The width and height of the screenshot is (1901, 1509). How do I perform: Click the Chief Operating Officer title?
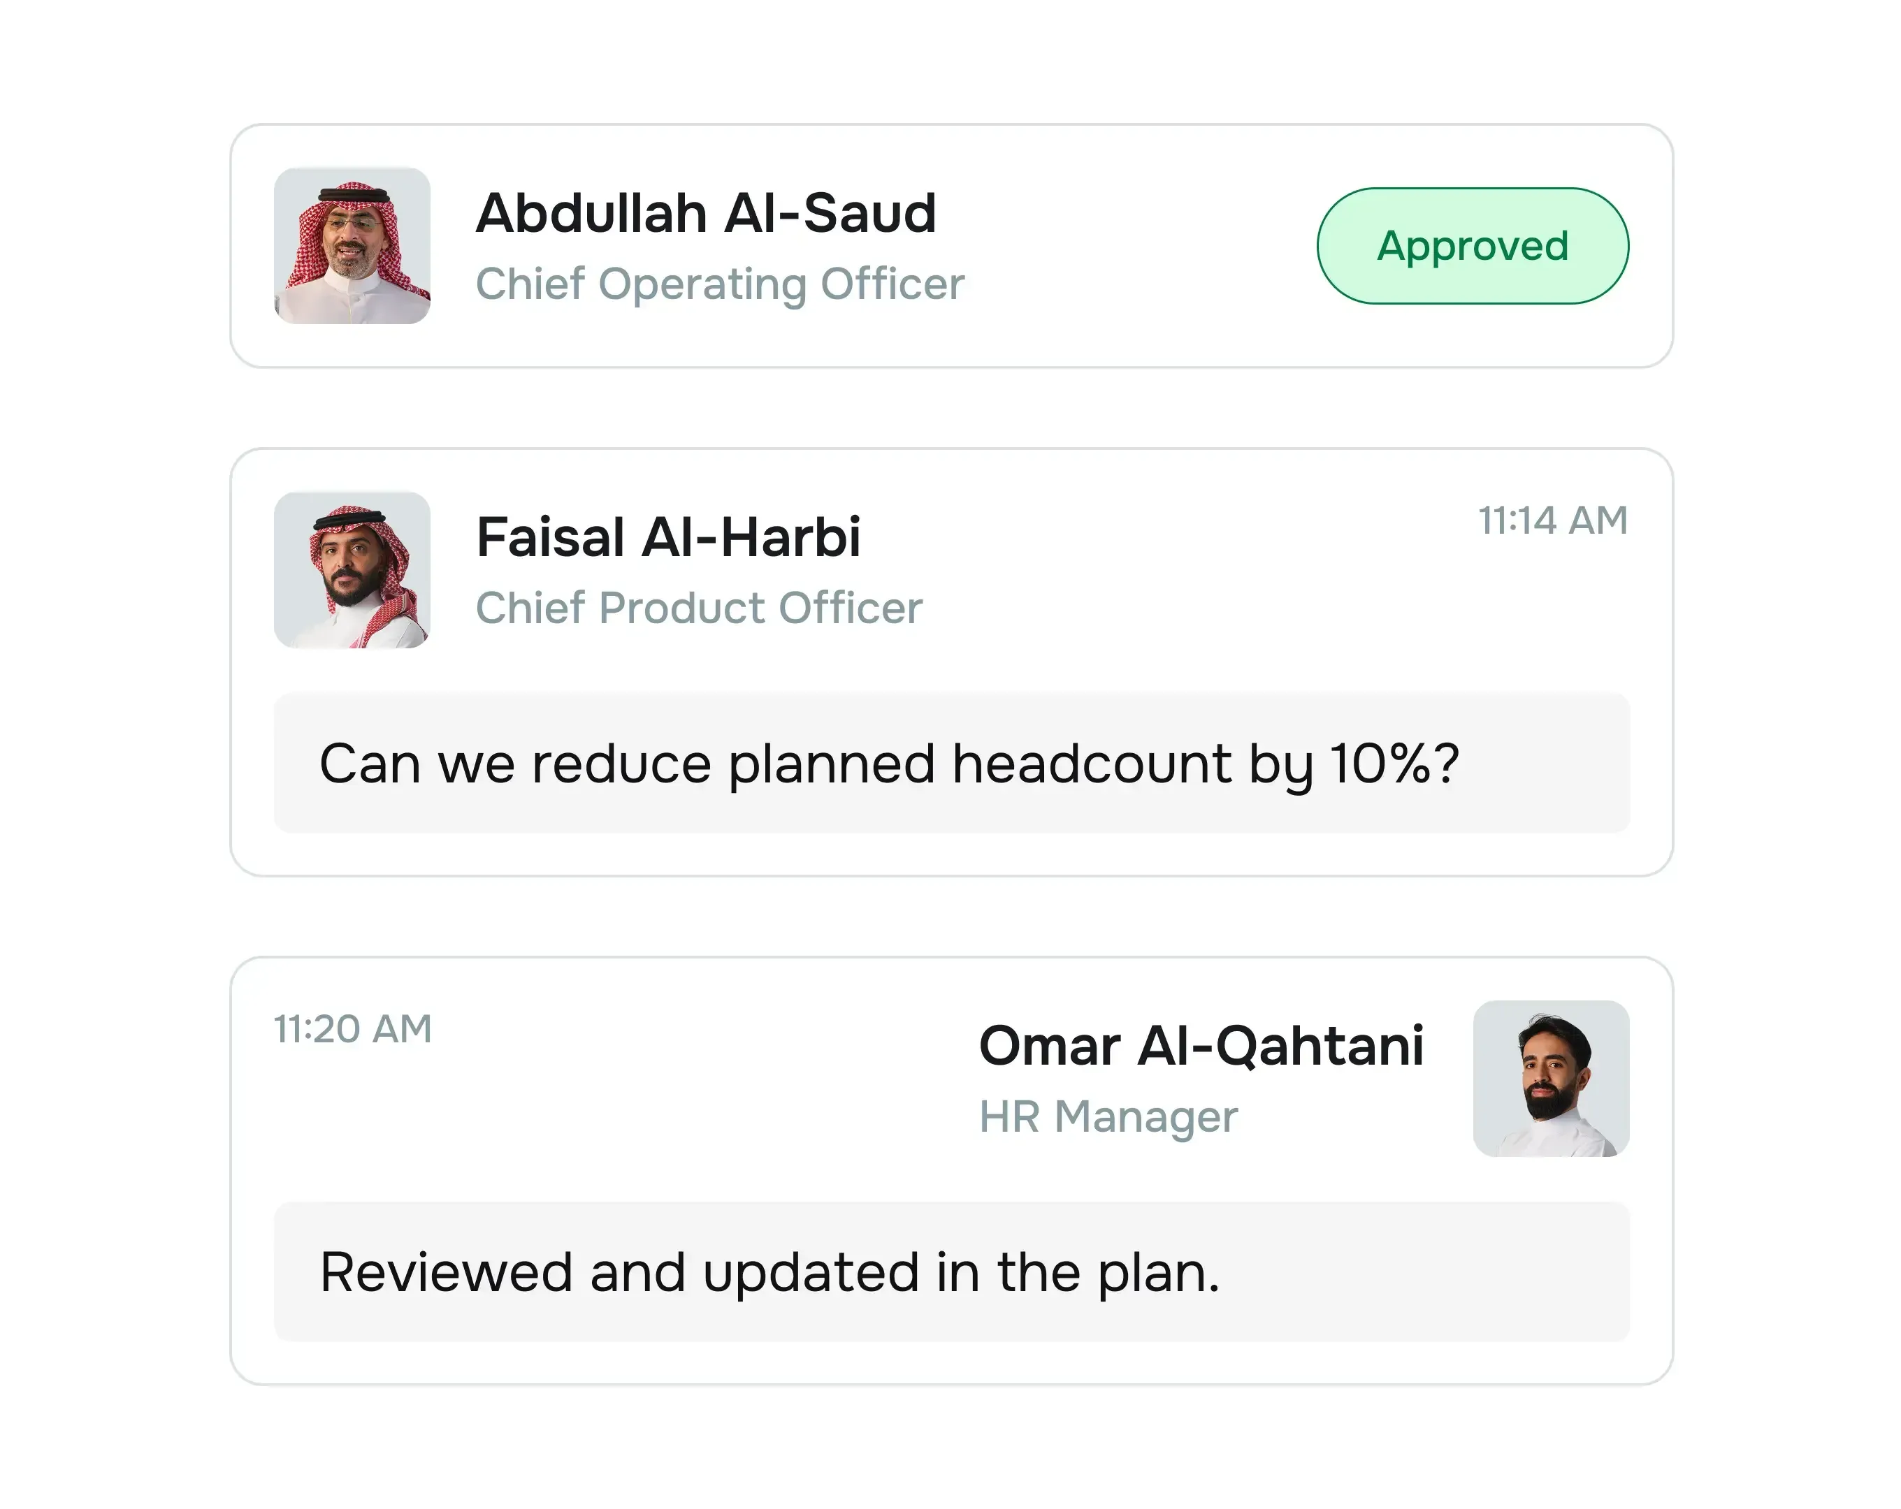[x=721, y=284]
